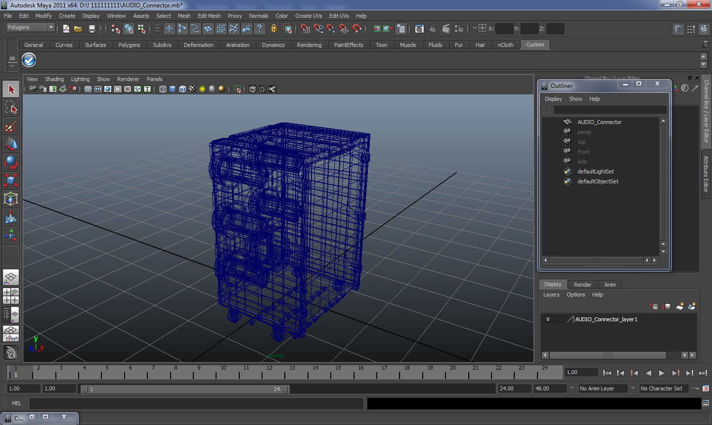Switch to the Polygons shelf tab
The image size is (712, 425).
[129, 45]
